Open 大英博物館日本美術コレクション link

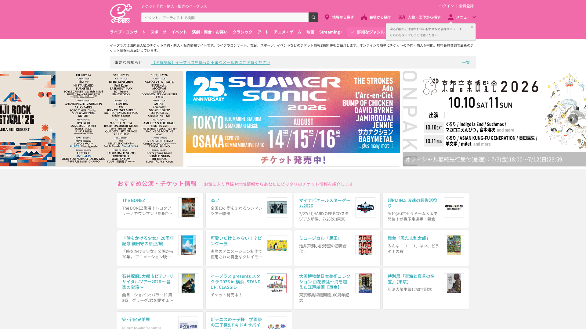(325, 281)
